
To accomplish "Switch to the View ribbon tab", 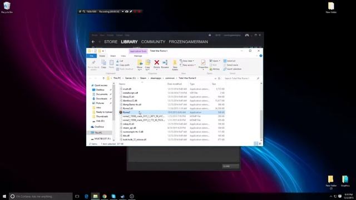I will click(x=123, y=56).
